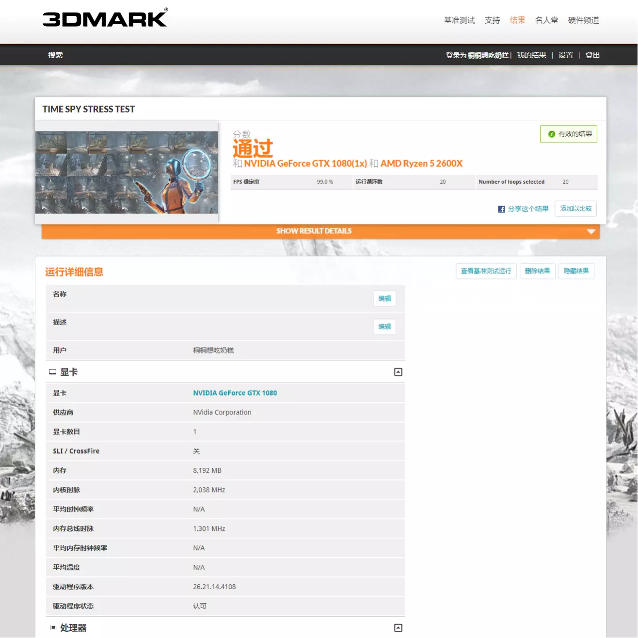
Task: Click 添加以比较 button
Action: (x=576, y=208)
